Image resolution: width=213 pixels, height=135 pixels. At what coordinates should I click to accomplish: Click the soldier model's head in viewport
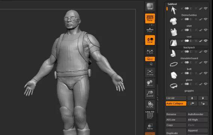coord(72,20)
